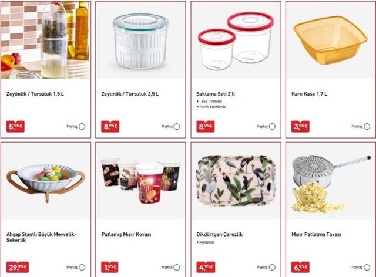Open the pickle jar 1,5 L product image
Viewport: 376px width, 277px height.
46,40
